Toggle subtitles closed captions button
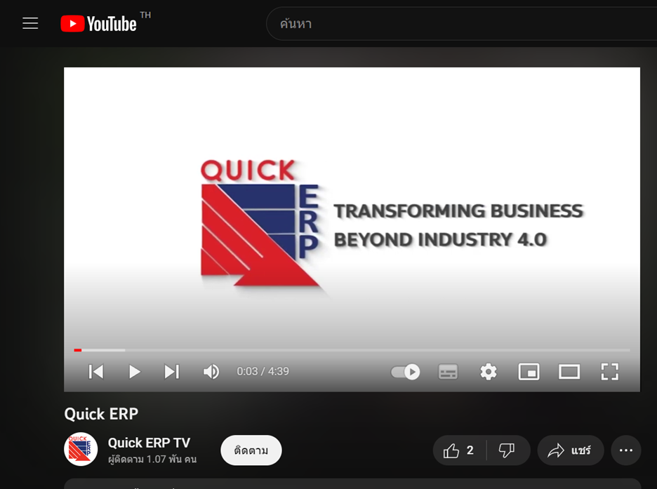The height and width of the screenshot is (489, 657). (448, 371)
